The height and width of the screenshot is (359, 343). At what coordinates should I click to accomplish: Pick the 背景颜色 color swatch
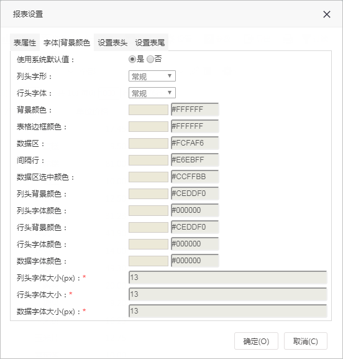[x=149, y=110]
